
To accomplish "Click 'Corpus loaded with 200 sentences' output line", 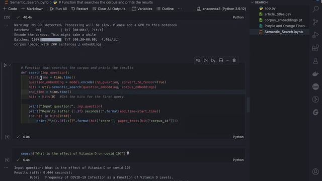I will (x=58, y=44).
